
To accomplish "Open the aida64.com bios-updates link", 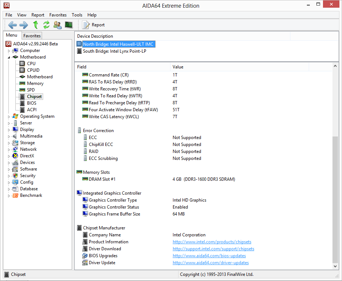I will click(x=209, y=256).
